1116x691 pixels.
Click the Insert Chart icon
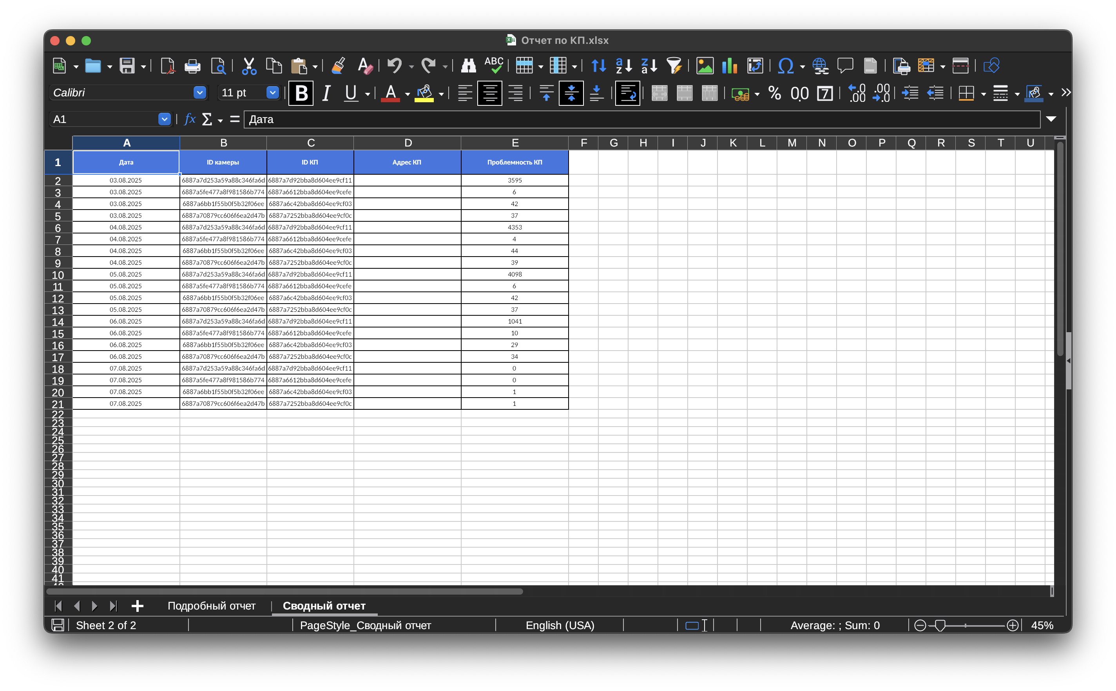(x=730, y=66)
